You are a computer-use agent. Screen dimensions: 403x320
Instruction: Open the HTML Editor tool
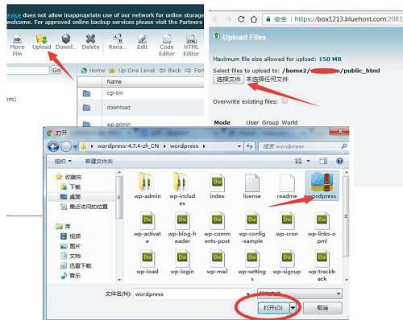[x=191, y=45]
